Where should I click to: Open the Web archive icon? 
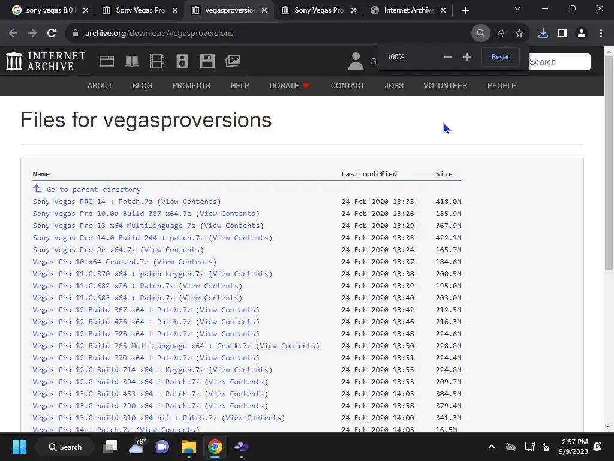pyautogui.click(x=107, y=61)
